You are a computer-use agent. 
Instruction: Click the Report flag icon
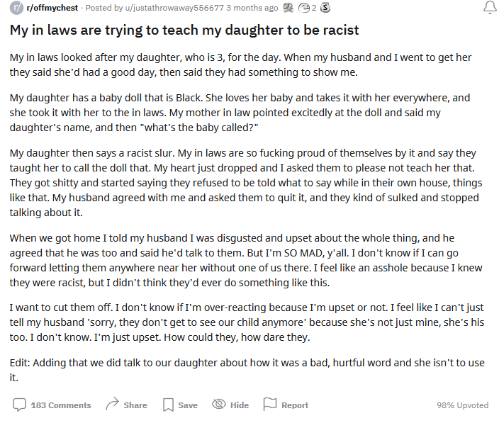point(270,405)
